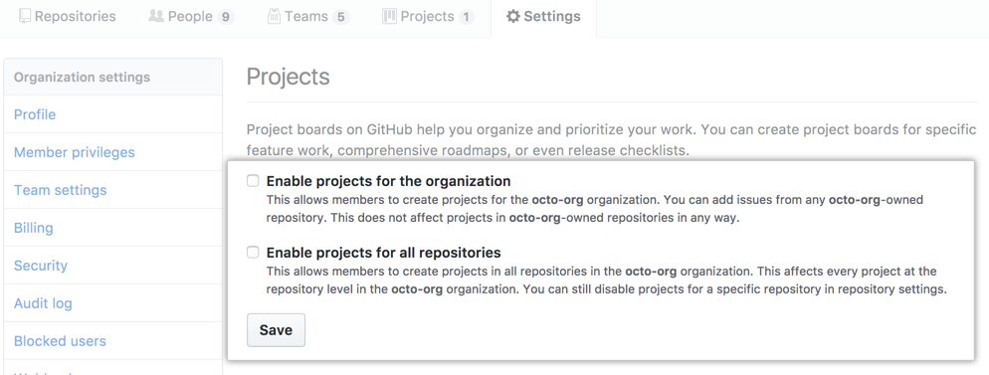Select the Settings tab

click(543, 17)
